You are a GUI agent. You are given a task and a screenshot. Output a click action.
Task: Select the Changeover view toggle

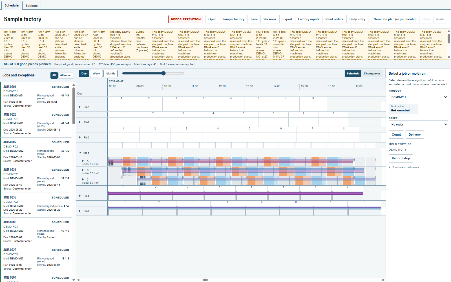click(372, 74)
